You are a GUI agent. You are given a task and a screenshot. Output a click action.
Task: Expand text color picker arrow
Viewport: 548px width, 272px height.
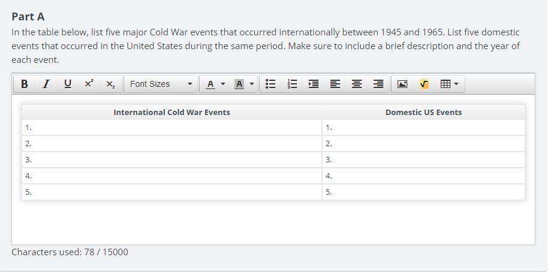[223, 84]
